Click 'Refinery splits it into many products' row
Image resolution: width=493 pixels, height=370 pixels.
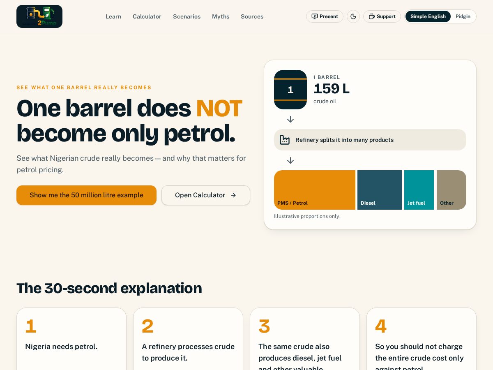(x=370, y=140)
